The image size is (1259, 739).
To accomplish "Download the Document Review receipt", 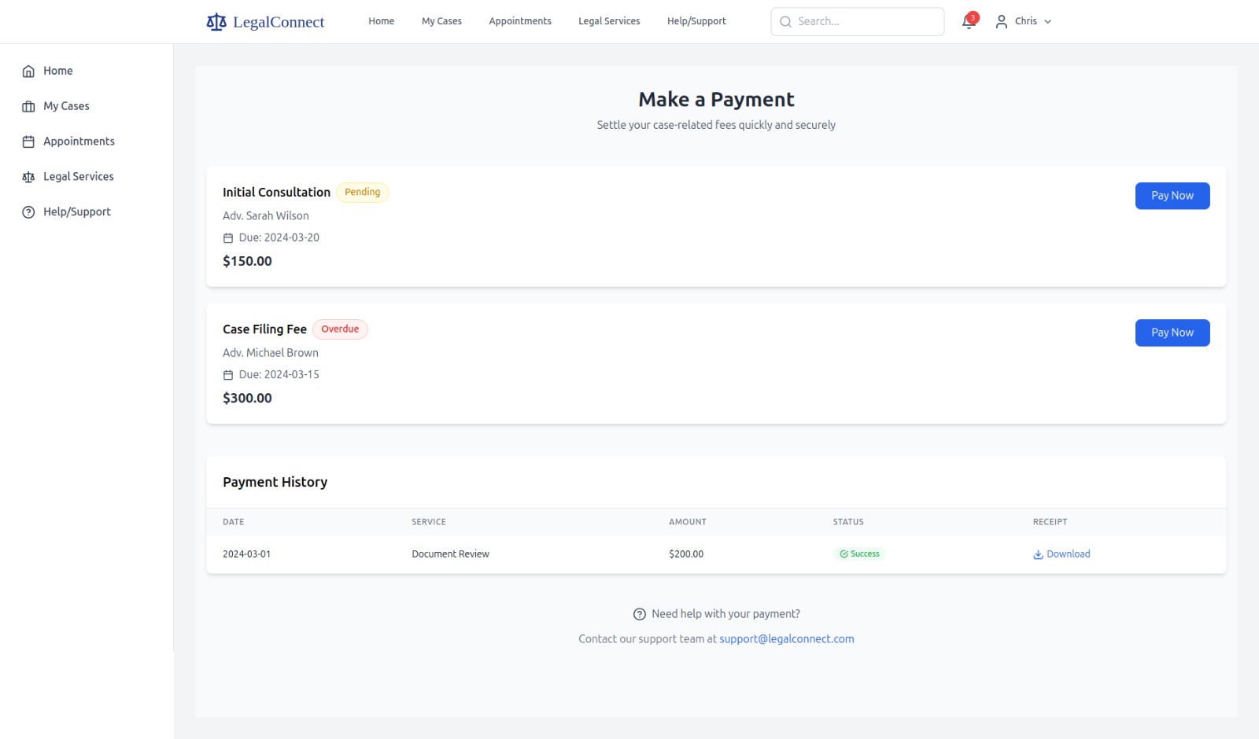I will click(1061, 554).
